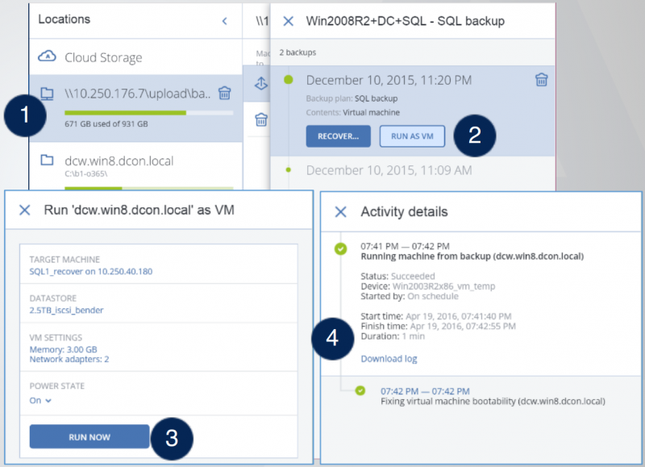Click the upload icon in the middle panel
Screen dimensions: 645x467
pos(261,84)
